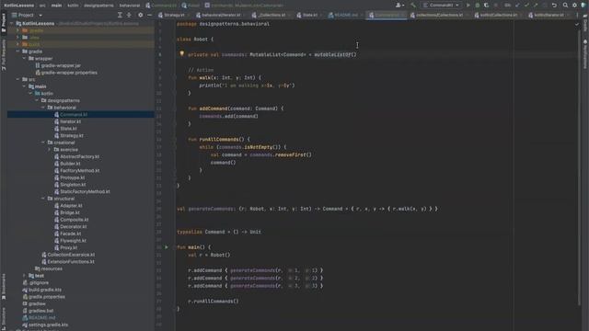Click the lightbulb intention icon in gutter

182,54
